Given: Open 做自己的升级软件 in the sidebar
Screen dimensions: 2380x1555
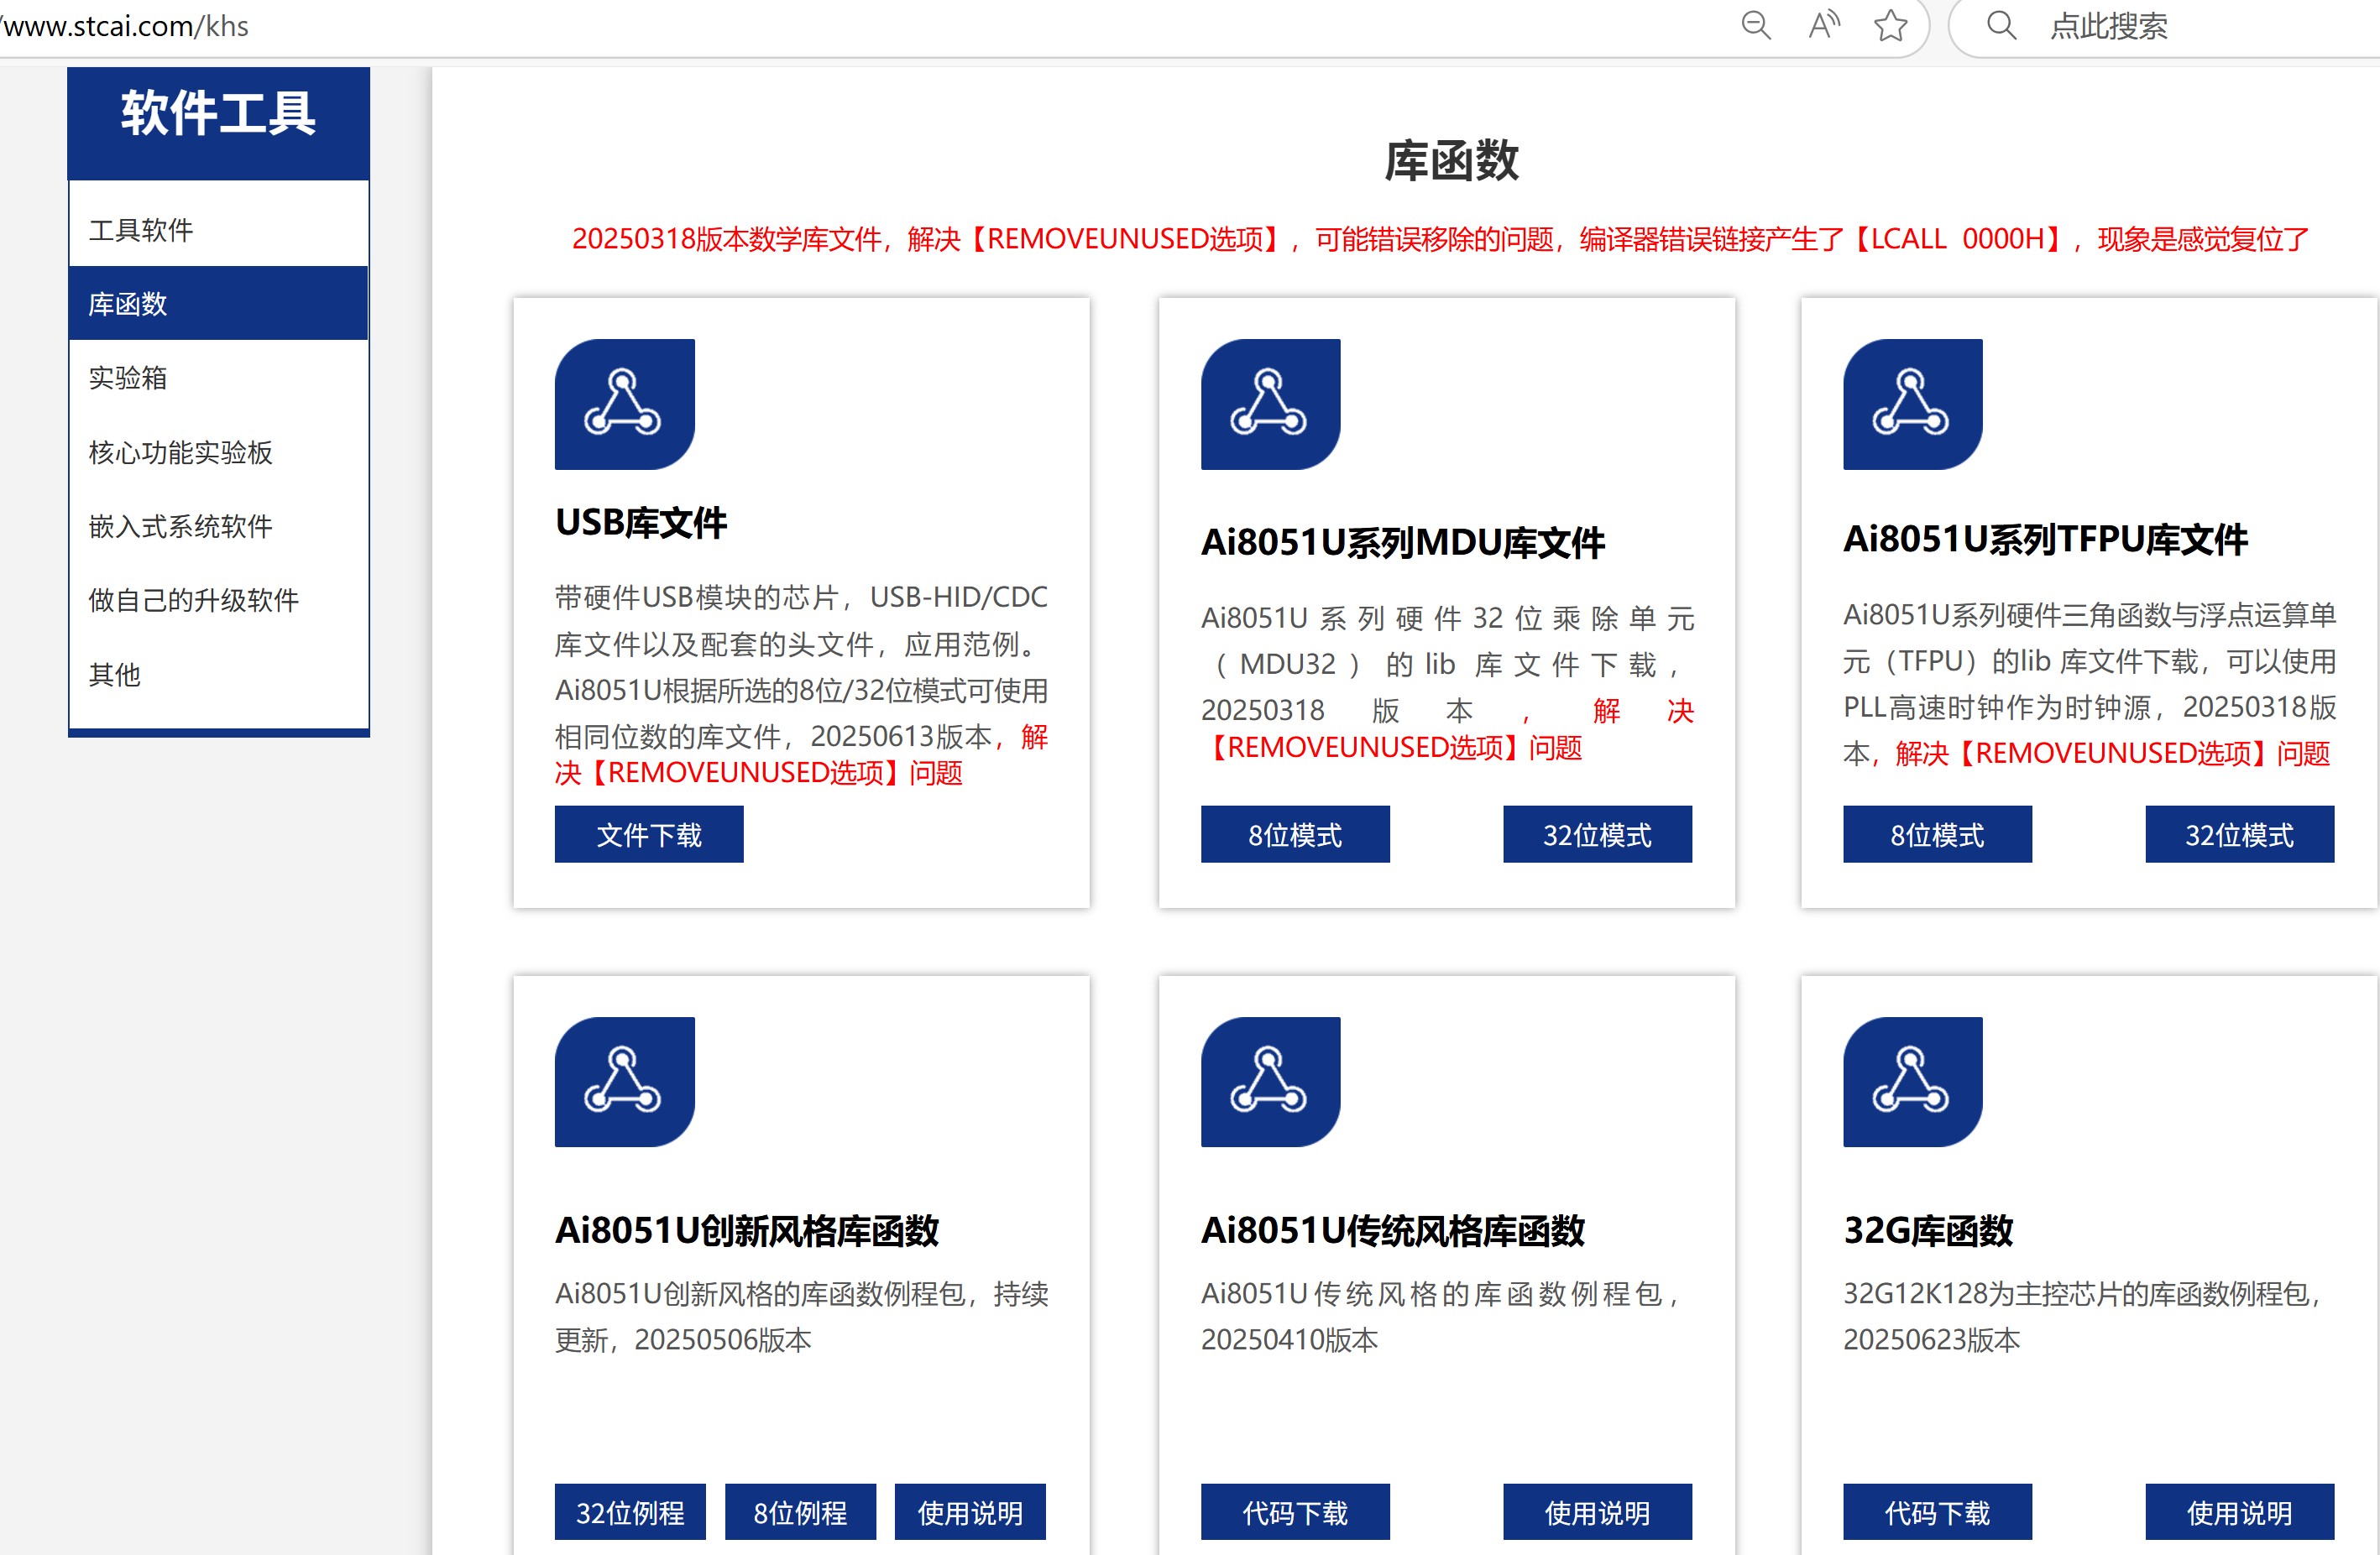Looking at the screenshot, I should click(219, 600).
